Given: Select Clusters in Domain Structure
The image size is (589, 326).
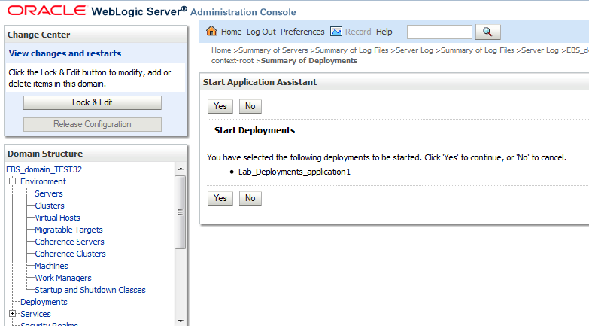Looking at the screenshot, I should (50, 206).
